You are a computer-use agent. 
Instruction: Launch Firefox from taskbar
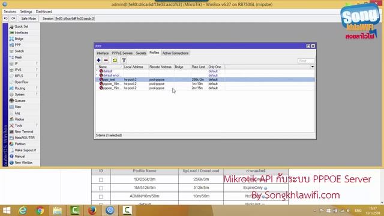coord(92,211)
